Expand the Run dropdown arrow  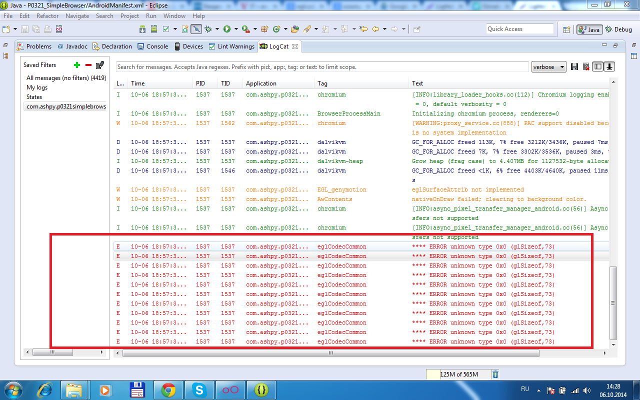(x=236, y=29)
